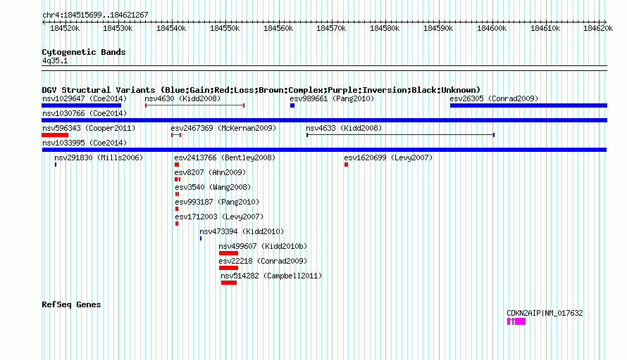Click the 184520k ruler tick label
This screenshot has height=360, width=627.
point(65,28)
